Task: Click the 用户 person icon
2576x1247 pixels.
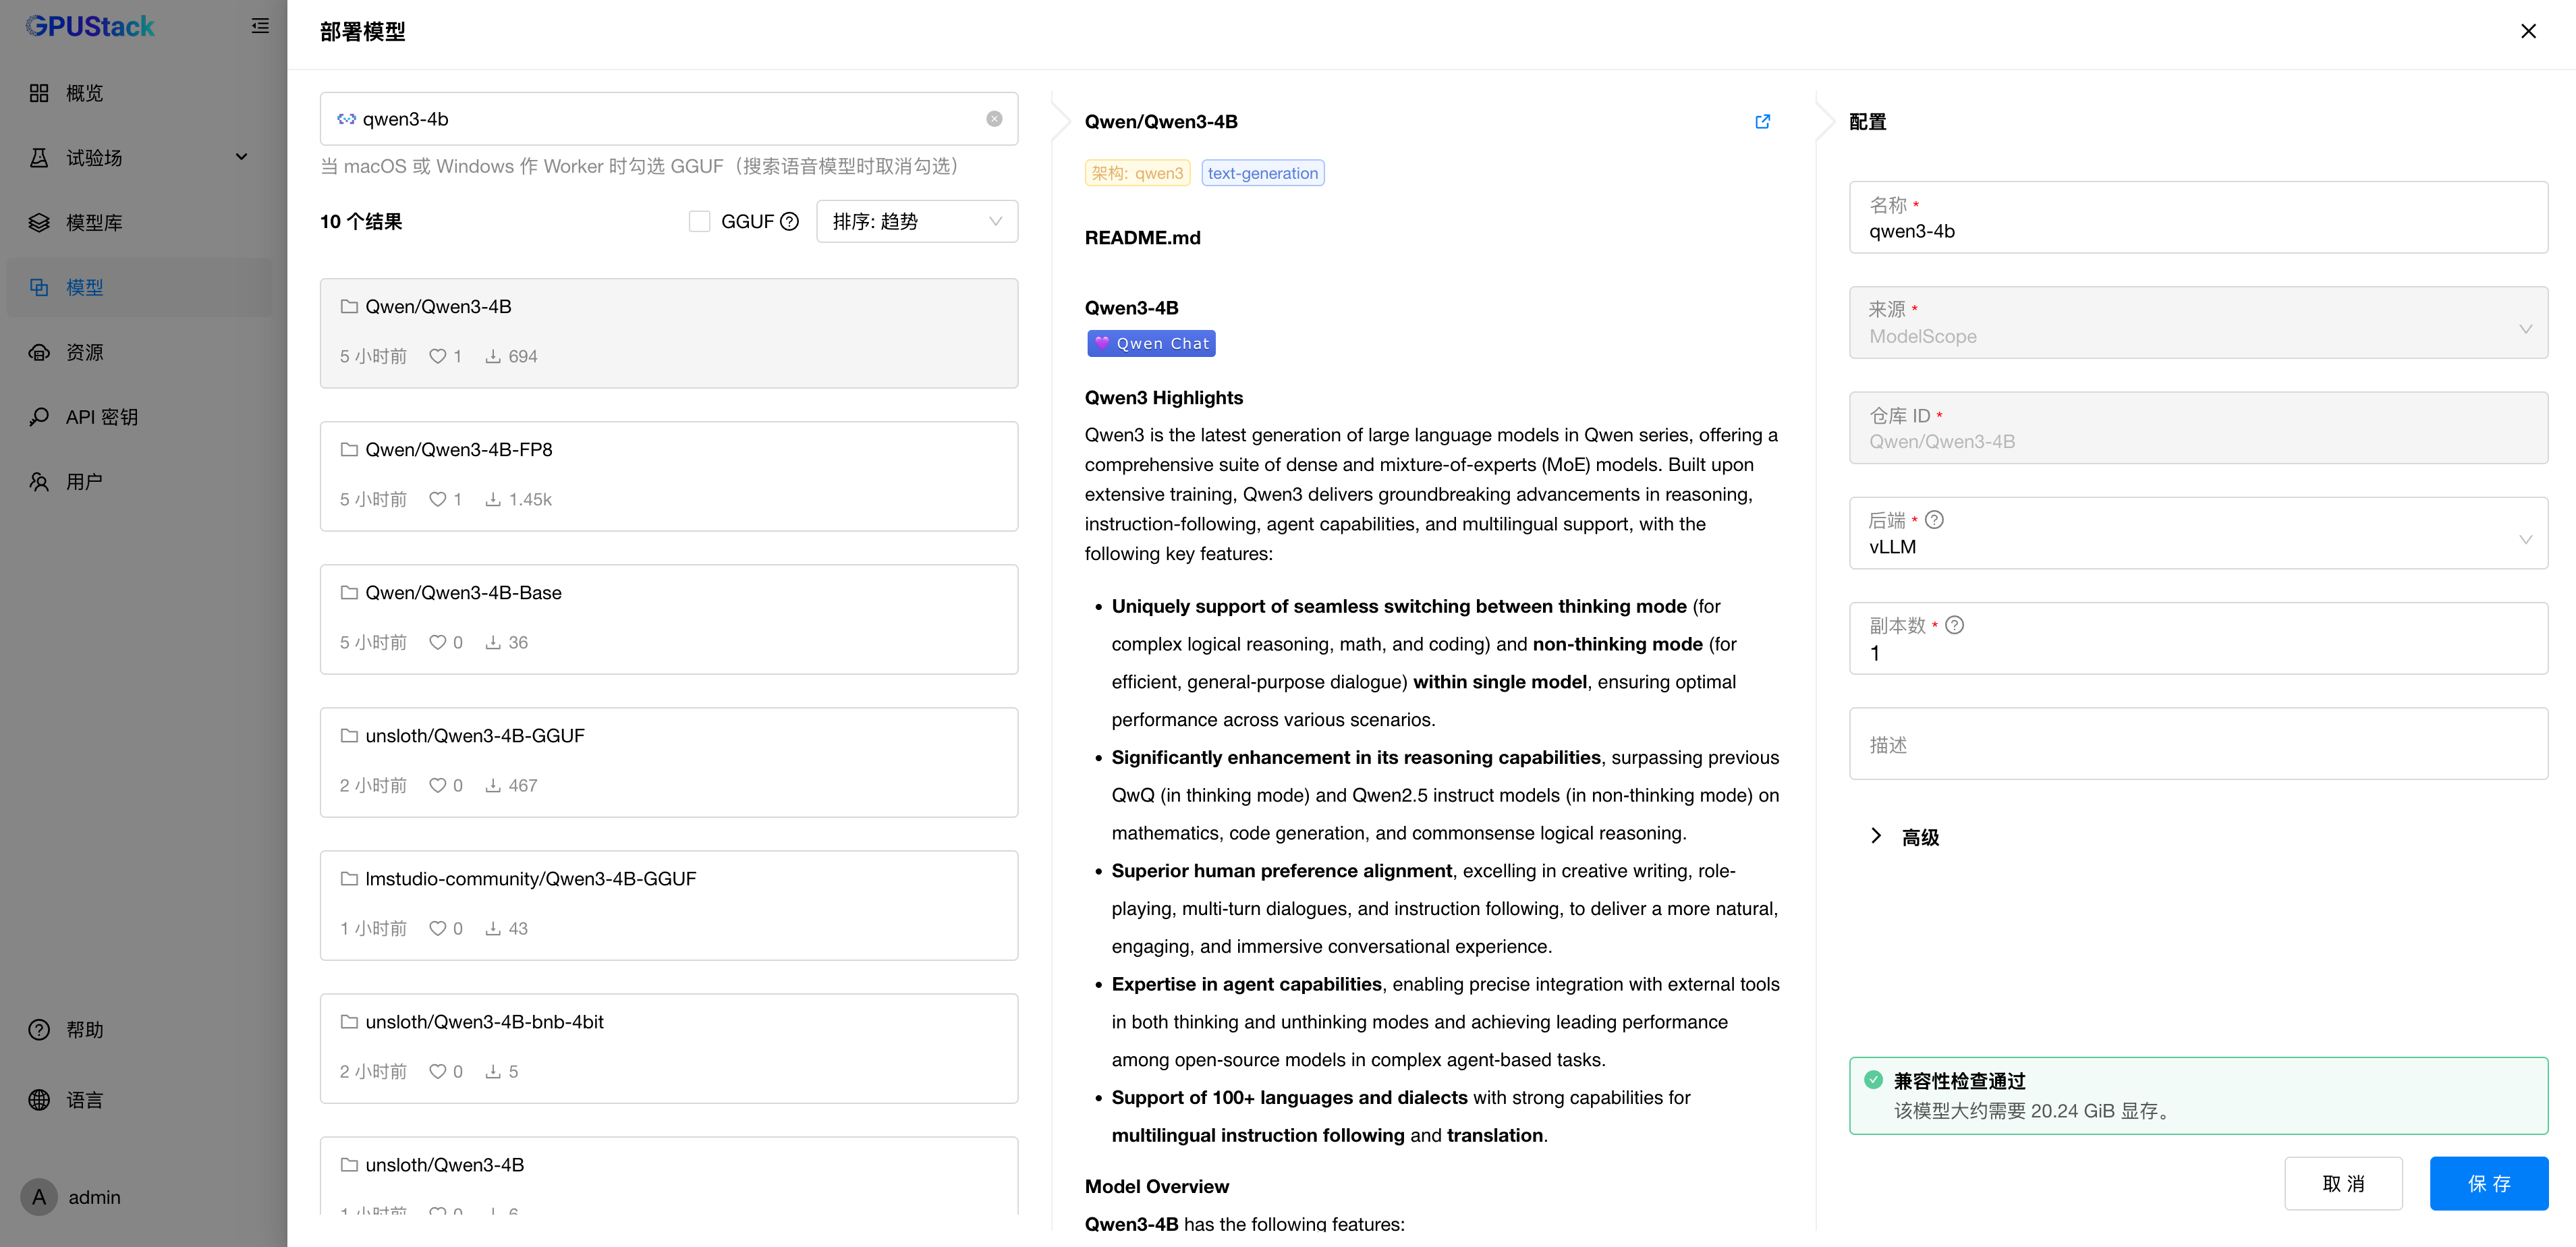Action: click(39, 482)
